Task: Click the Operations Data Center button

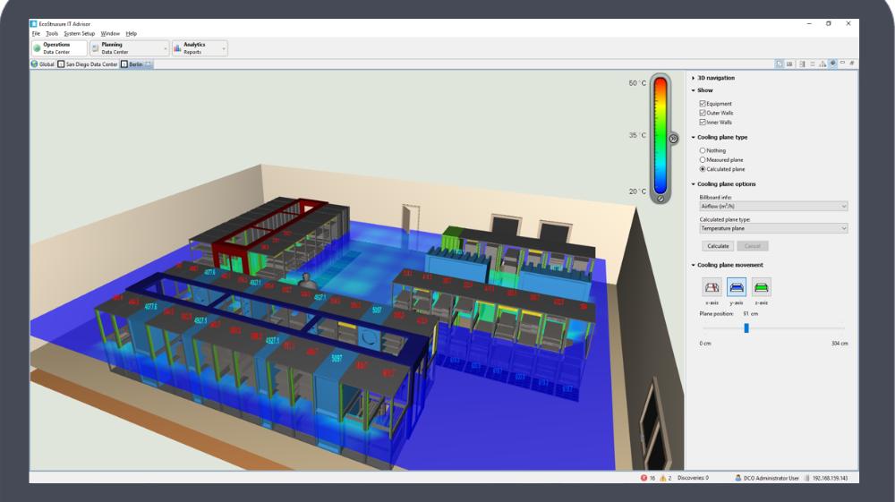Action: point(59,48)
